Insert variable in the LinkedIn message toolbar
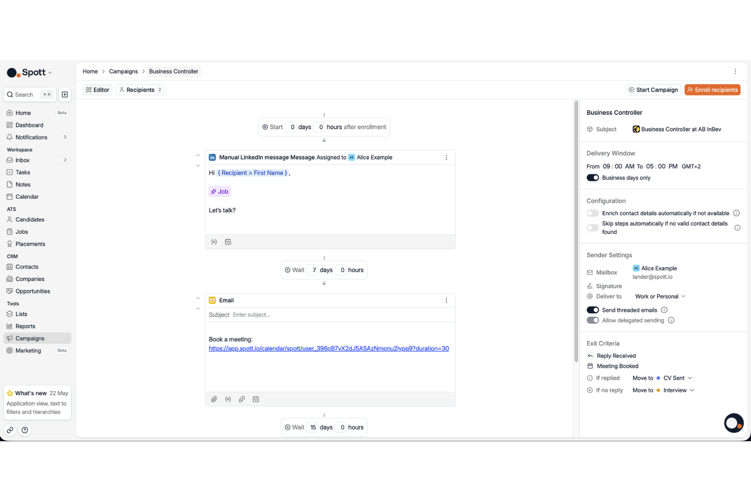751x501 pixels. point(214,242)
